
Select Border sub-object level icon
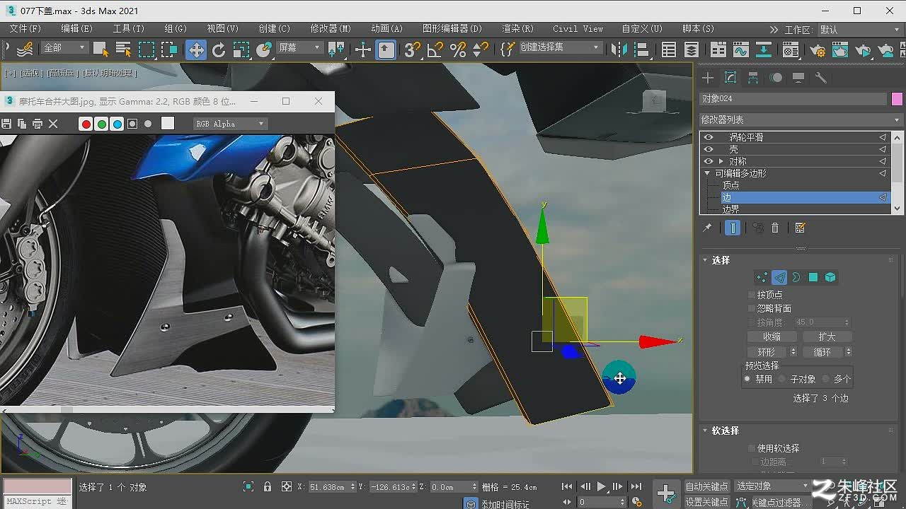tap(796, 277)
